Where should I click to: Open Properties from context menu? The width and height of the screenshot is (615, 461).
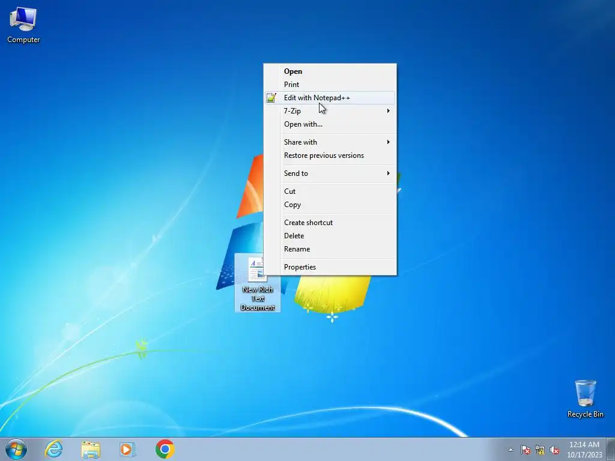point(330,267)
